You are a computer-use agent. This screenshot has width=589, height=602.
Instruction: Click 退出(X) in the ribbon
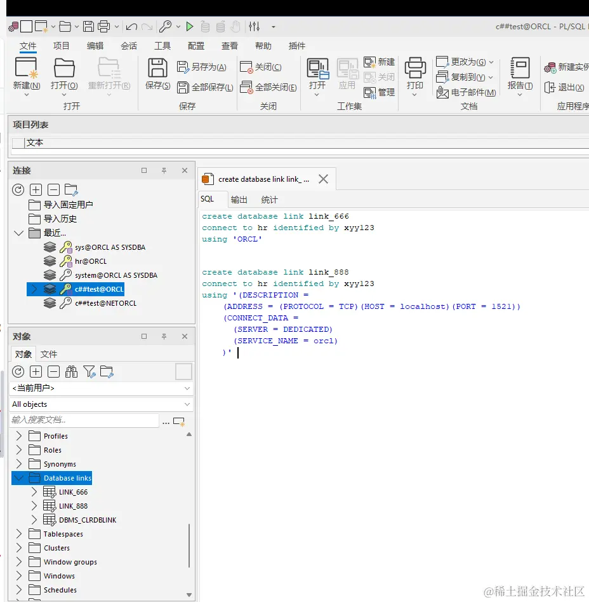(x=564, y=88)
